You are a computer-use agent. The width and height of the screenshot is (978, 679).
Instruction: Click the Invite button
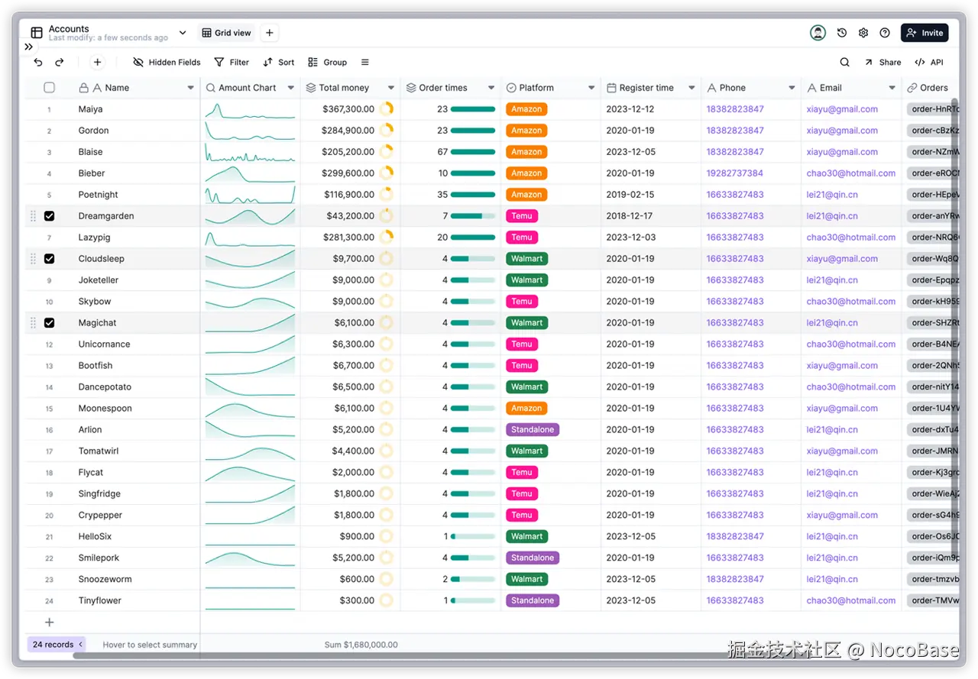click(925, 33)
